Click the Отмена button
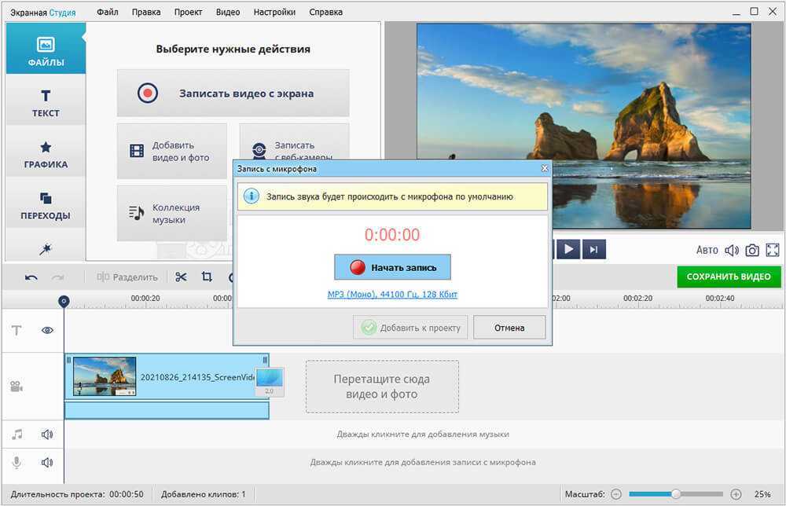Screen dimensions: 786x506 click(509, 328)
